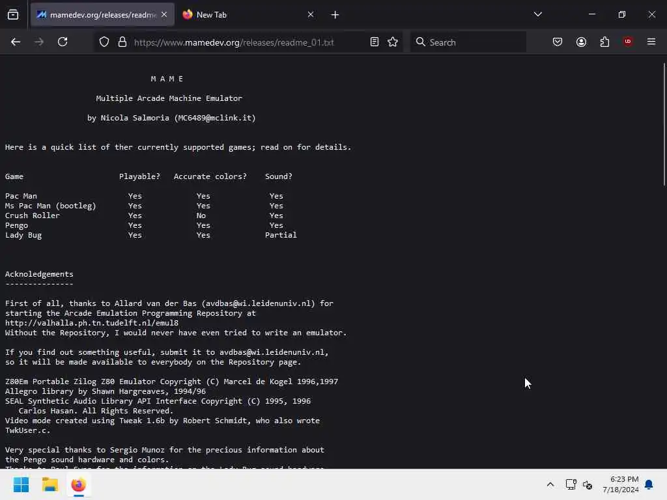Open Firefox View recent browsing icon
Image resolution: width=667 pixels, height=500 pixels.
coord(13,15)
